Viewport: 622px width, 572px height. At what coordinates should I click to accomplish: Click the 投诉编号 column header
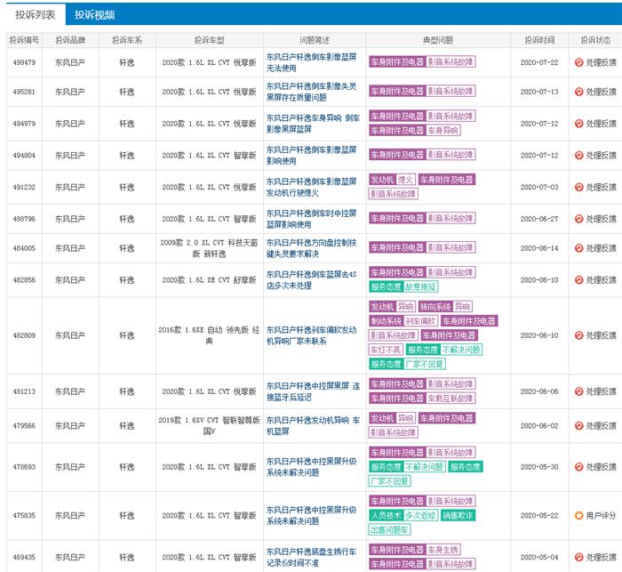[24, 40]
